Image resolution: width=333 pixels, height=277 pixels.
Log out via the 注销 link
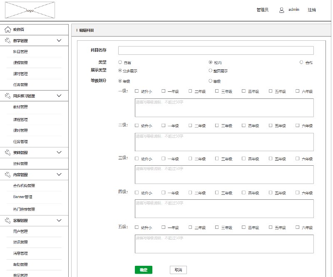point(312,10)
